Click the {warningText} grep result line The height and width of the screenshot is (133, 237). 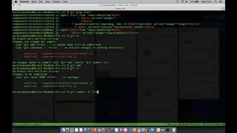coord(76,33)
